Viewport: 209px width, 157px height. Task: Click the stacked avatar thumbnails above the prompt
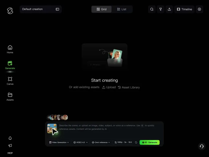point(59,117)
